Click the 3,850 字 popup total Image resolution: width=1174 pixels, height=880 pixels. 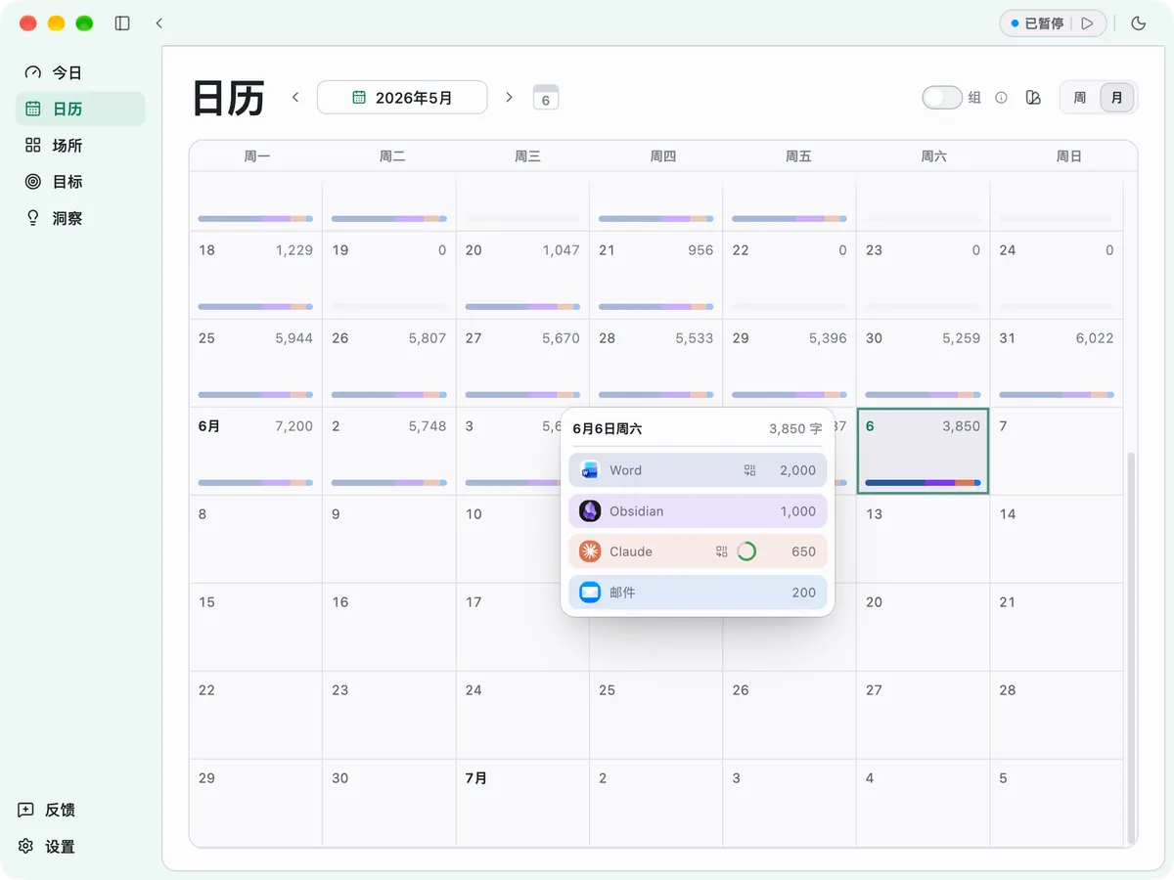point(795,429)
